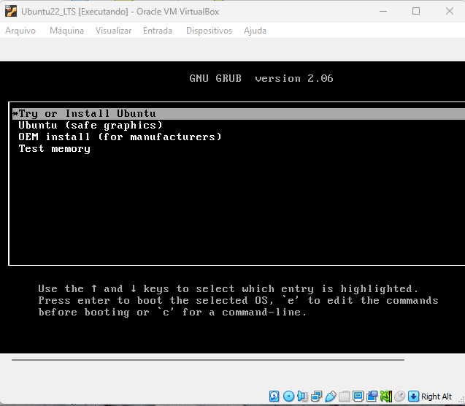Toggle keyboard capture arrow beside Right Alt
The image size is (465, 406).
414,397
